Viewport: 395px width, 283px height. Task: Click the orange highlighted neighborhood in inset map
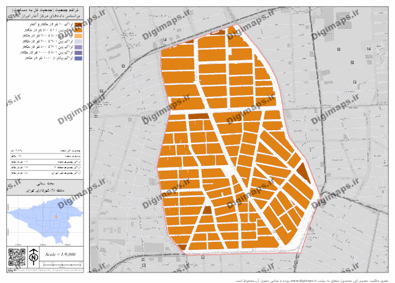pyautogui.click(x=56, y=216)
